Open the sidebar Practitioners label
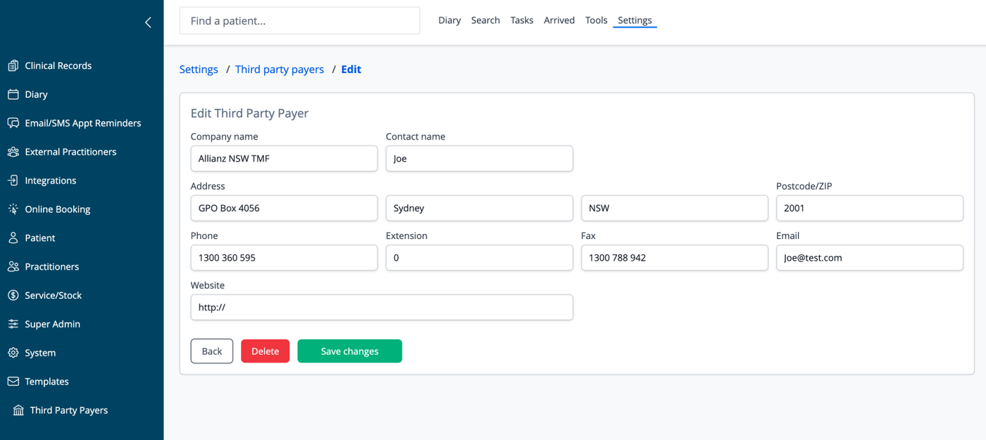Viewport: 986px width, 440px height. click(52, 267)
